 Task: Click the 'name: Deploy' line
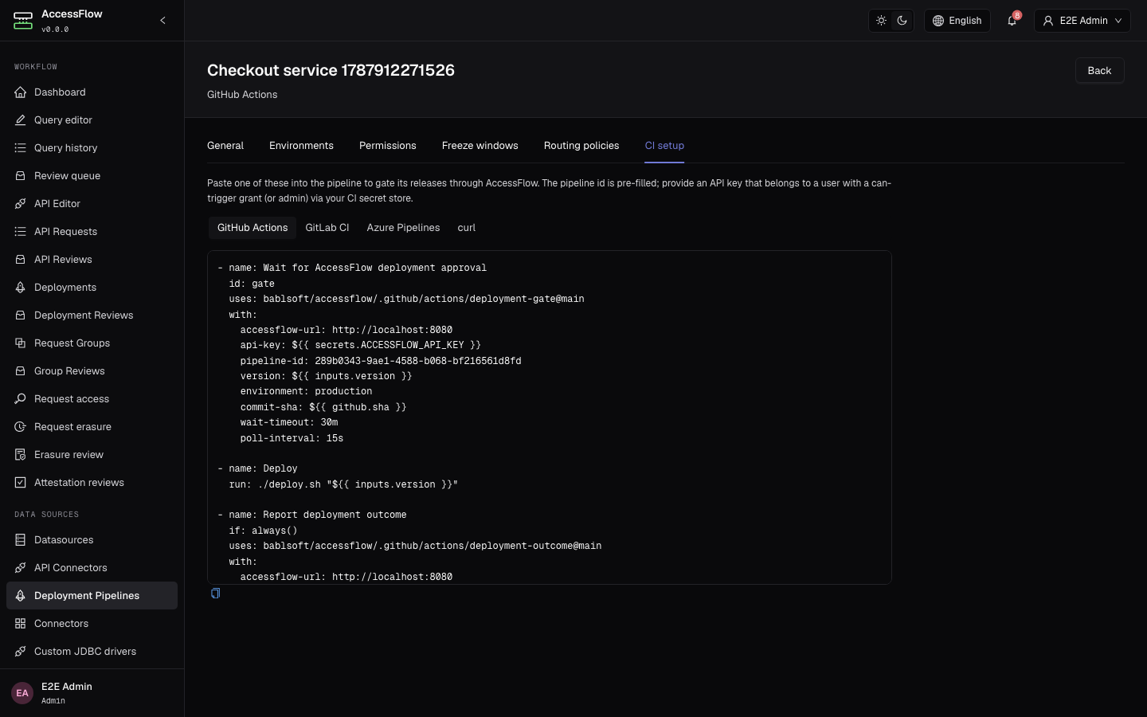pos(257,468)
